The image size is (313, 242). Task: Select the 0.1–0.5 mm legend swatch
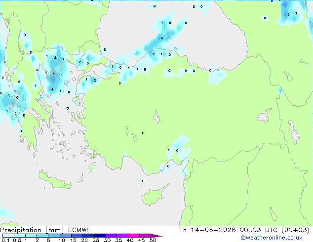tap(8, 236)
